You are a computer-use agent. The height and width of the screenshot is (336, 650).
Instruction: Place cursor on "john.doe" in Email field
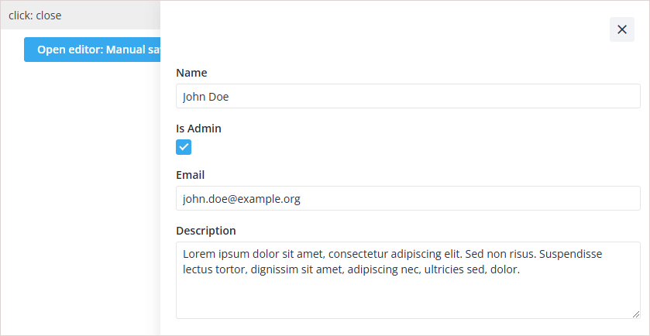[x=205, y=199]
